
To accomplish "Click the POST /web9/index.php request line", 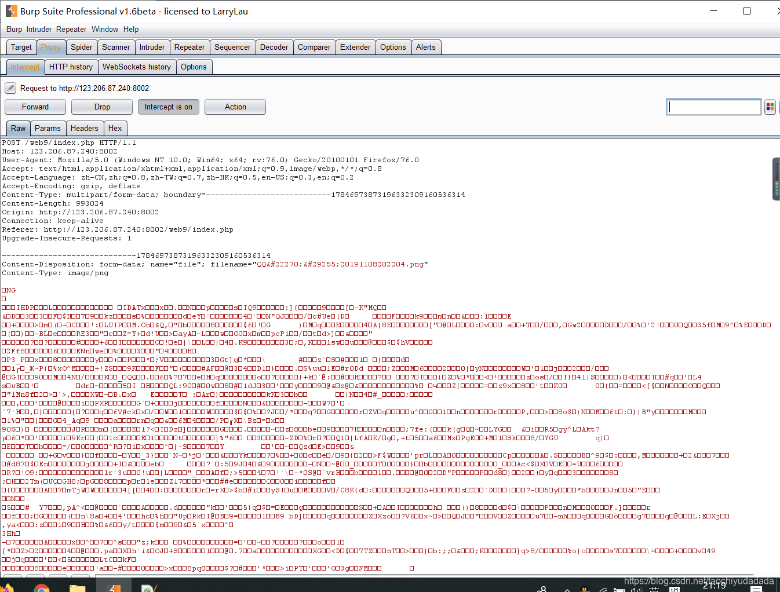I will click(x=69, y=142).
